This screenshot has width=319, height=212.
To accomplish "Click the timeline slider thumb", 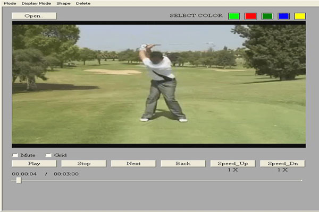I will pos(19,180).
